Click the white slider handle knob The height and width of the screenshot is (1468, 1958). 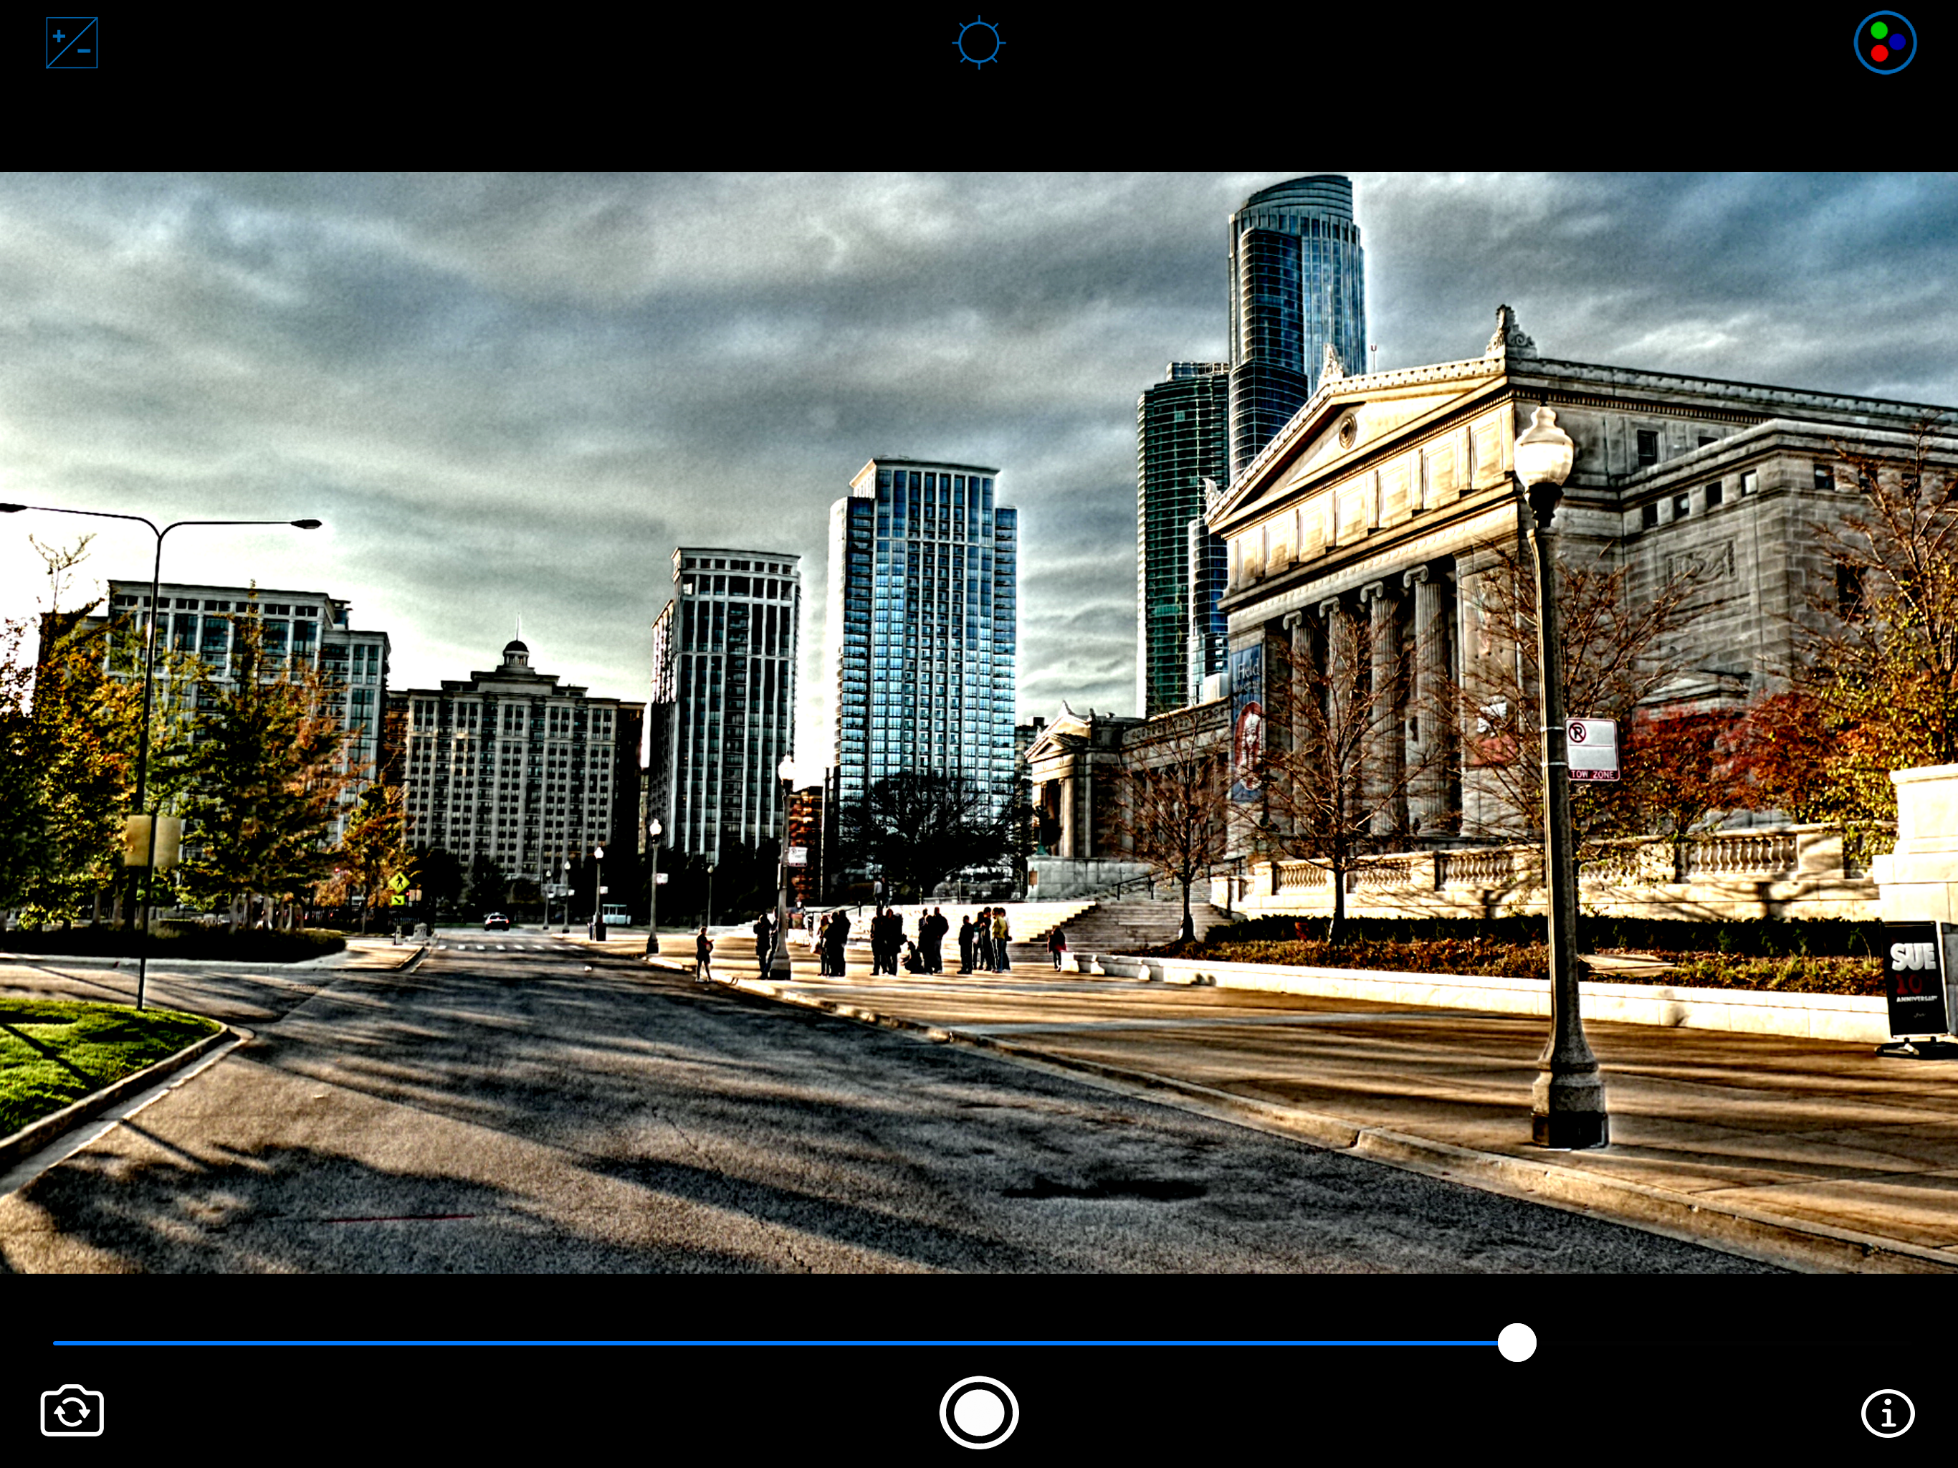(x=1517, y=1343)
